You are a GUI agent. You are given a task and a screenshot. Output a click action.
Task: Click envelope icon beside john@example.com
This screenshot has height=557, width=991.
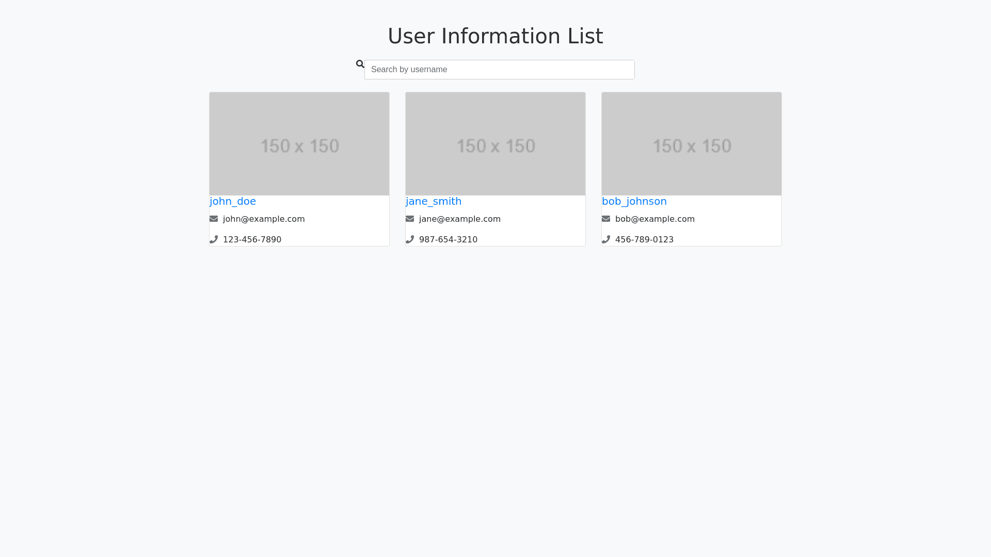[x=214, y=219]
